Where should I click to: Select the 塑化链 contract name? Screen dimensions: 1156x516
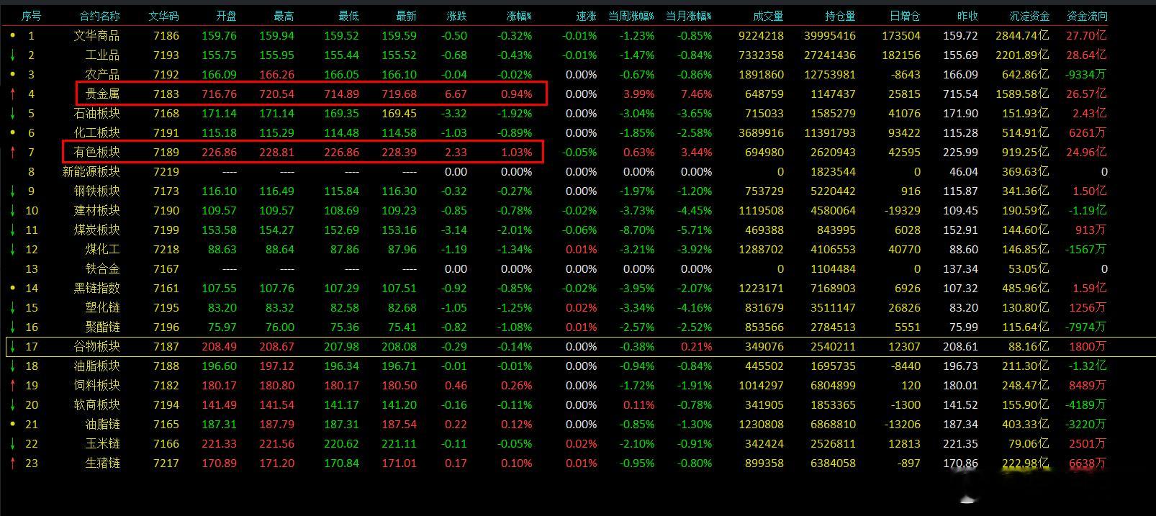102,307
